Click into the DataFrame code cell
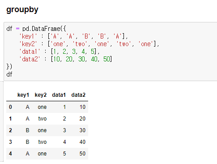Image resolution: width=217 pixels, height=164 pixels. (111, 52)
